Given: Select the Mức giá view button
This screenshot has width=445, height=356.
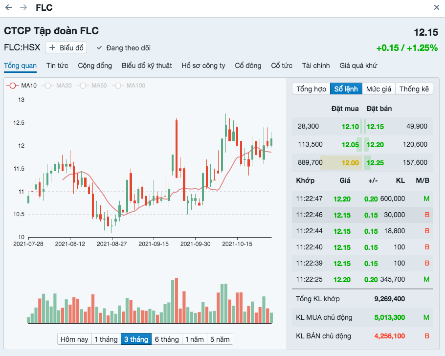Looking at the screenshot, I should pyautogui.click(x=378, y=89).
